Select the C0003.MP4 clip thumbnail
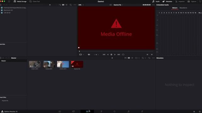The height and width of the screenshot is (113, 202). pyautogui.click(x=63, y=64)
